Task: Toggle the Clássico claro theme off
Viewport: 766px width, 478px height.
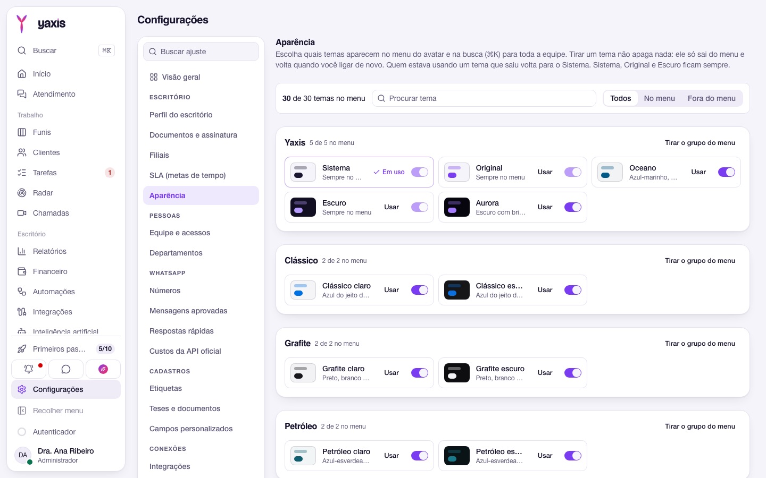Action: coord(420,290)
